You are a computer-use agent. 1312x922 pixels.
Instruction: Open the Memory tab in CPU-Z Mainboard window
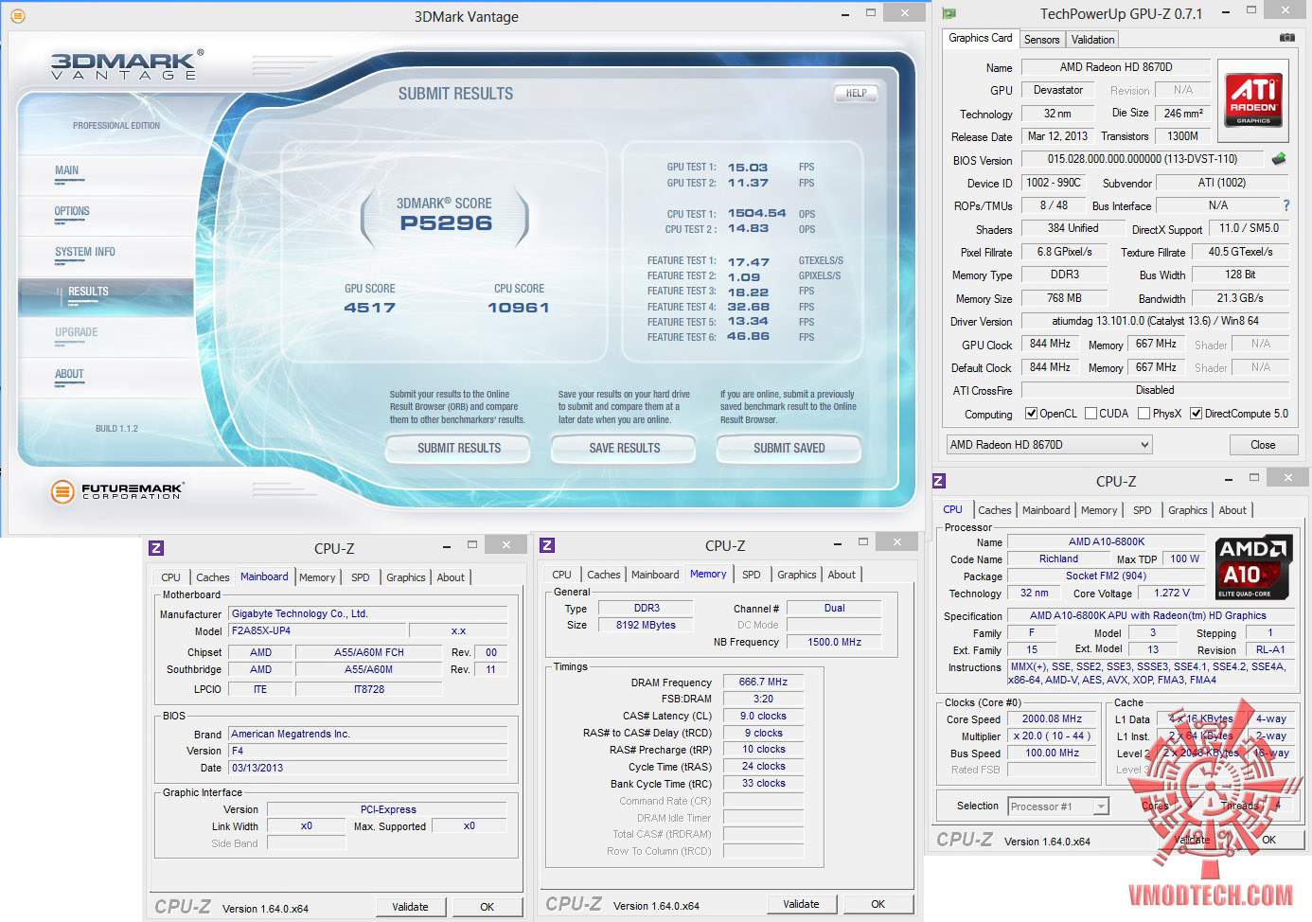click(x=317, y=577)
